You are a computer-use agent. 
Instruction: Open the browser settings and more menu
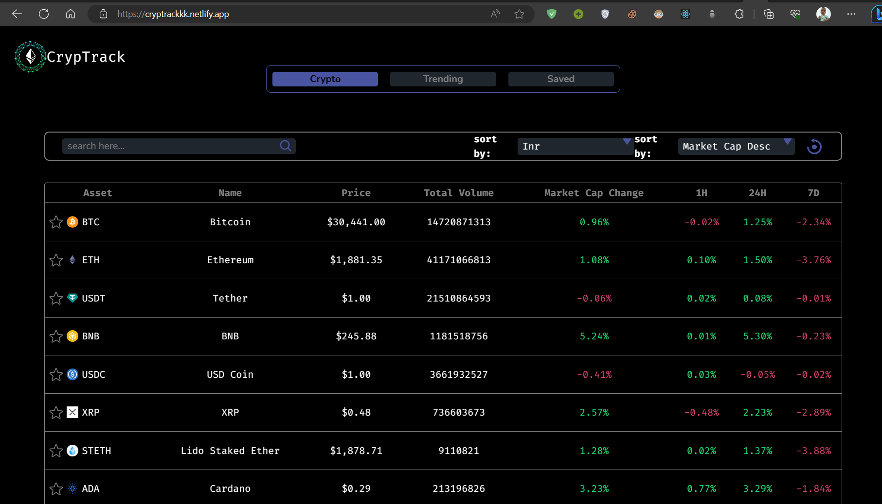[851, 14]
